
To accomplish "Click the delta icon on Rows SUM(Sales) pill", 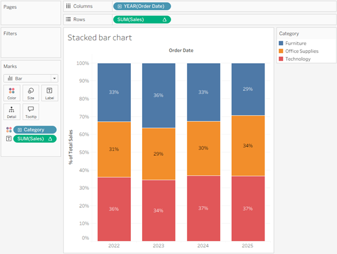I will point(163,20).
